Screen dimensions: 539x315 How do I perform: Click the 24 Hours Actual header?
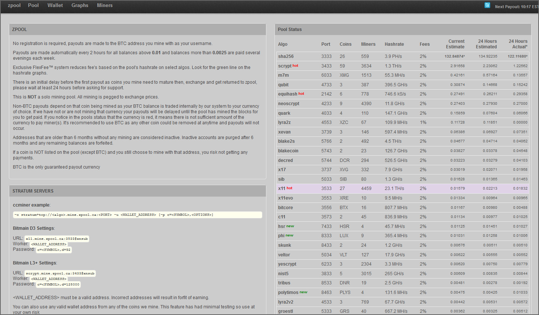(518, 44)
